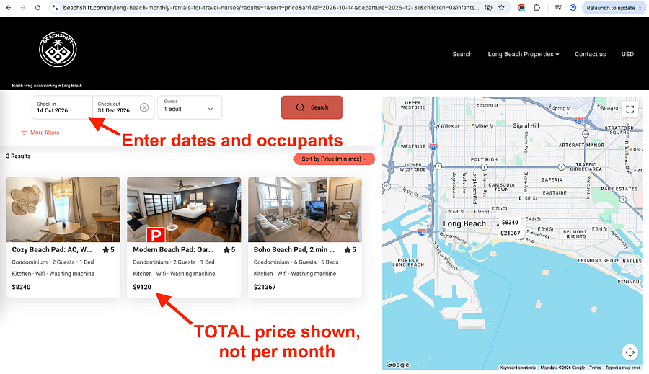The image size is (649, 374).
Task: Open Sort by Price (min-max) dropdown
Action: point(334,159)
